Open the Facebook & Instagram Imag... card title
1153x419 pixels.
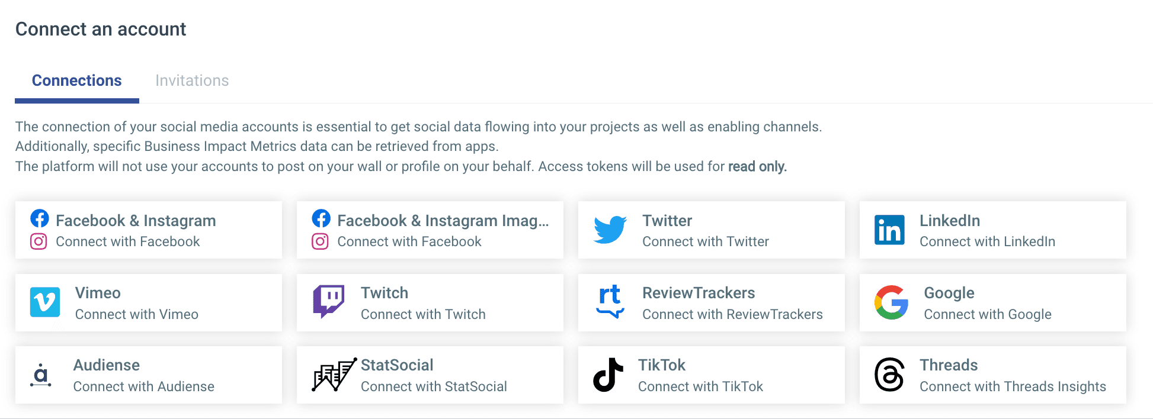click(443, 221)
